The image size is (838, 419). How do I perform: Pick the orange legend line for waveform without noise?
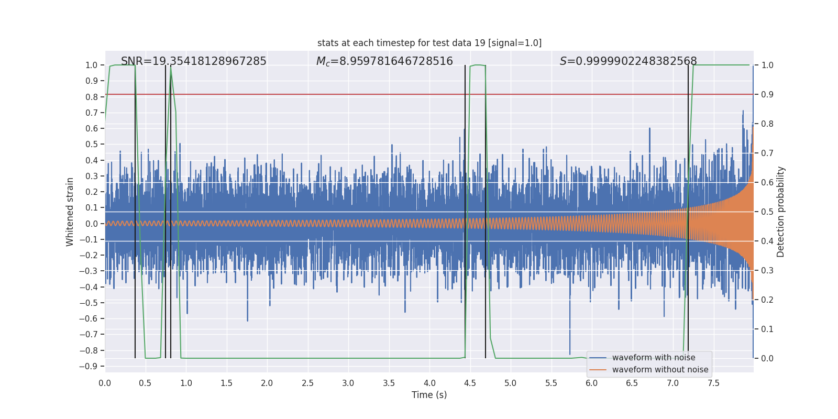click(598, 370)
